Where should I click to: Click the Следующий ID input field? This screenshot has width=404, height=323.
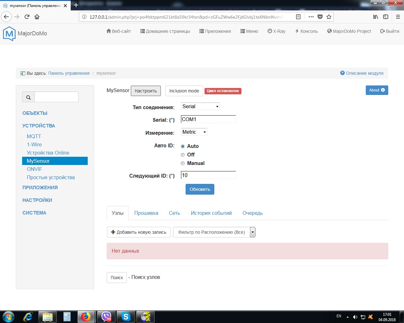click(208, 175)
